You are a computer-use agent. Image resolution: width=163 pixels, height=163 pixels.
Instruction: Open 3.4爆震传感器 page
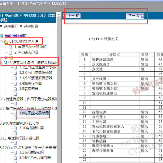30,83
